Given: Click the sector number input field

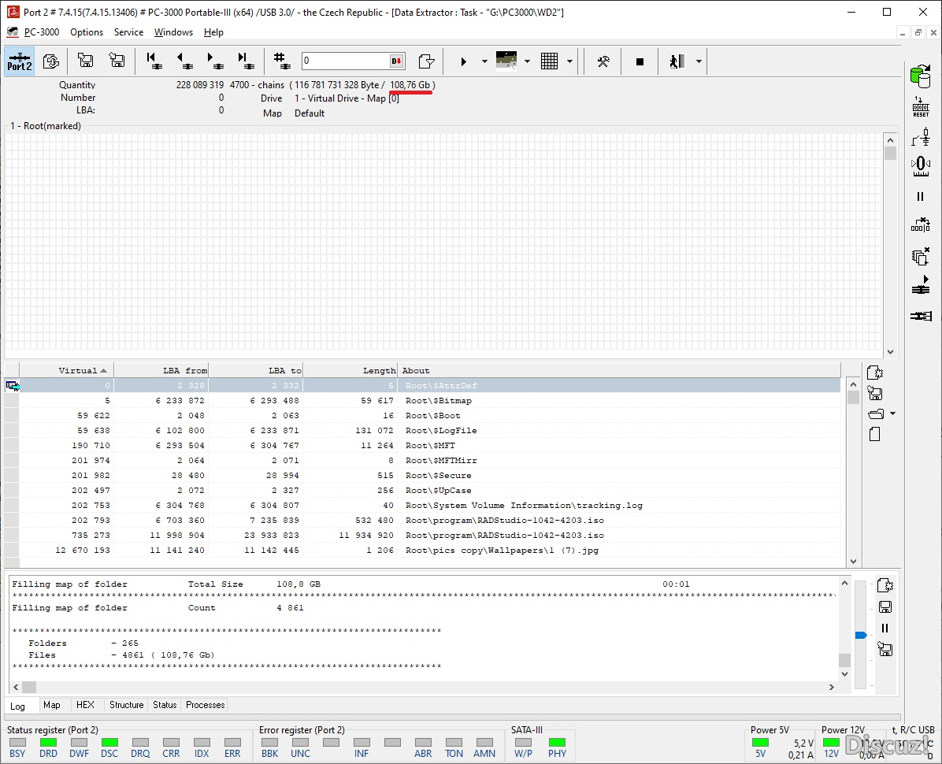Looking at the screenshot, I should [346, 61].
